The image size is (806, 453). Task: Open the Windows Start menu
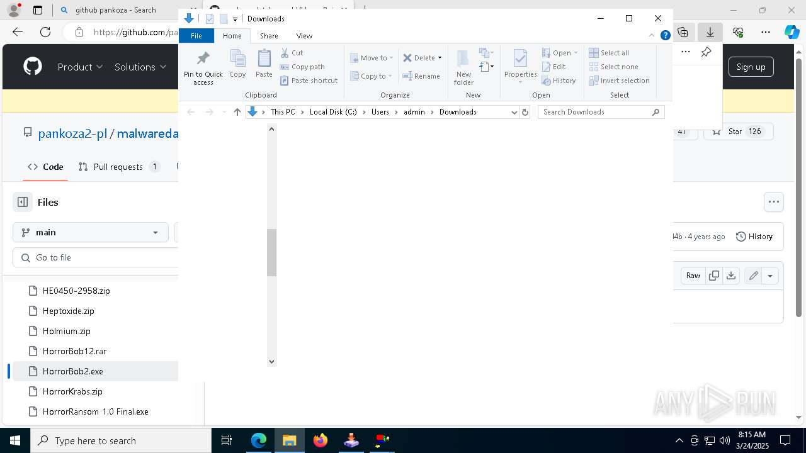click(15, 440)
